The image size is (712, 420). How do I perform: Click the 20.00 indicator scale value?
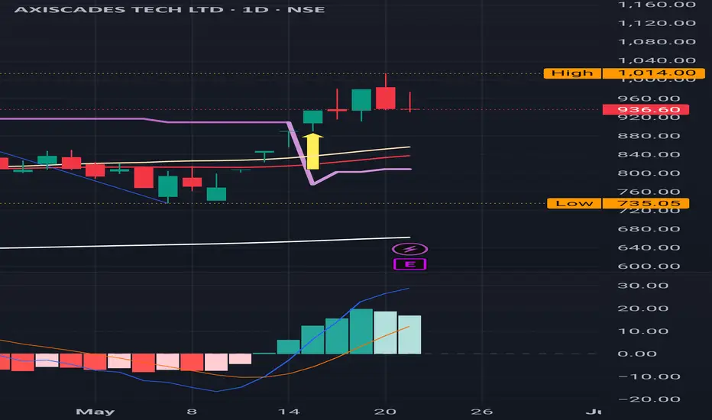tap(643, 309)
